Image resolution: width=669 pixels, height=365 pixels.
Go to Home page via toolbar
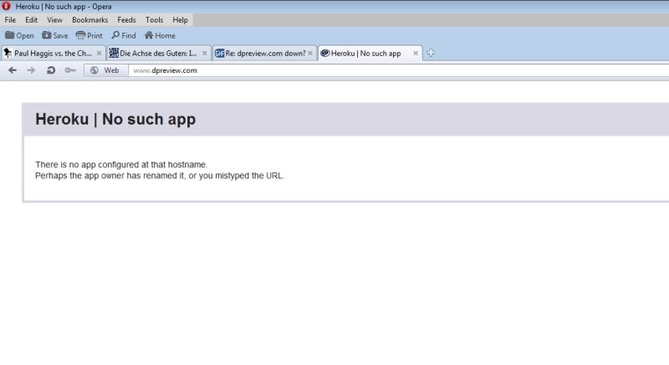tap(160, 35)
